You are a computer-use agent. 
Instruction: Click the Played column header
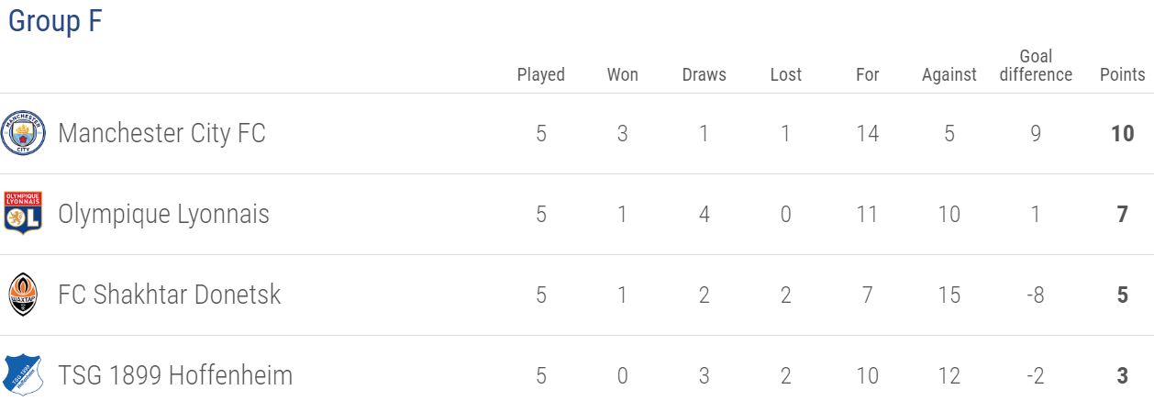click(x=541, y=74)
